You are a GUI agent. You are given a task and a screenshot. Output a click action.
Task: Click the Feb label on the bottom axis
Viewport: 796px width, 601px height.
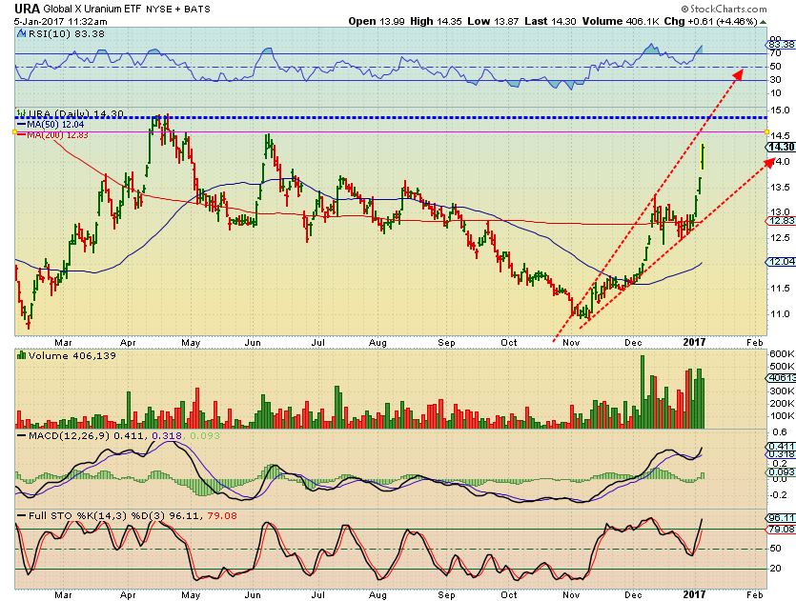point(755,594)
